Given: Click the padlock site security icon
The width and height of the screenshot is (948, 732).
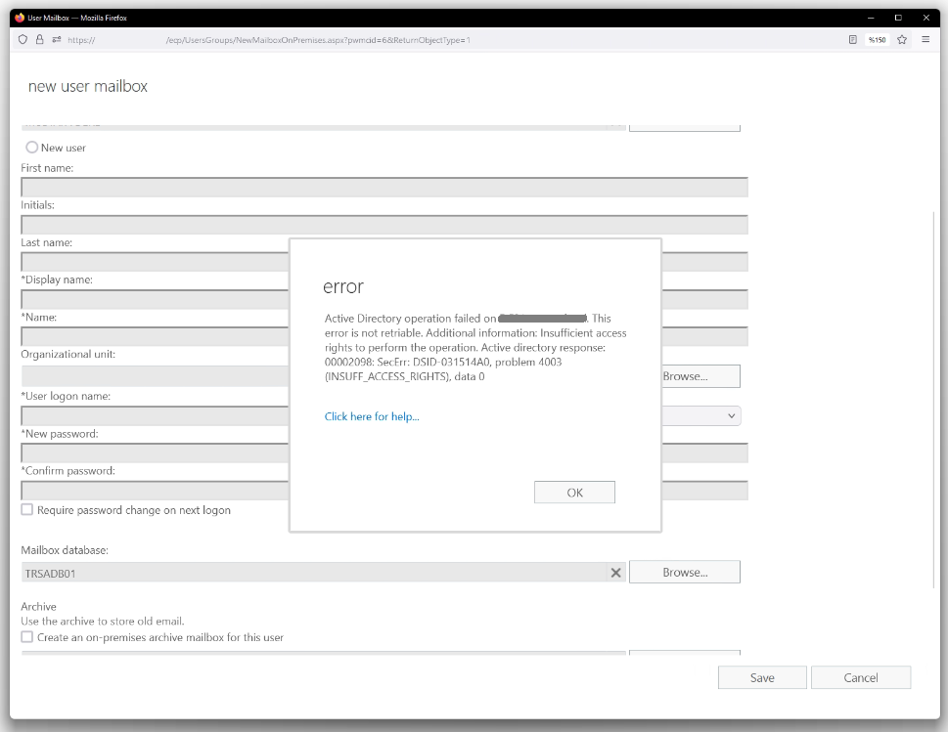Looking at the screenshot, I should (39, 40).
